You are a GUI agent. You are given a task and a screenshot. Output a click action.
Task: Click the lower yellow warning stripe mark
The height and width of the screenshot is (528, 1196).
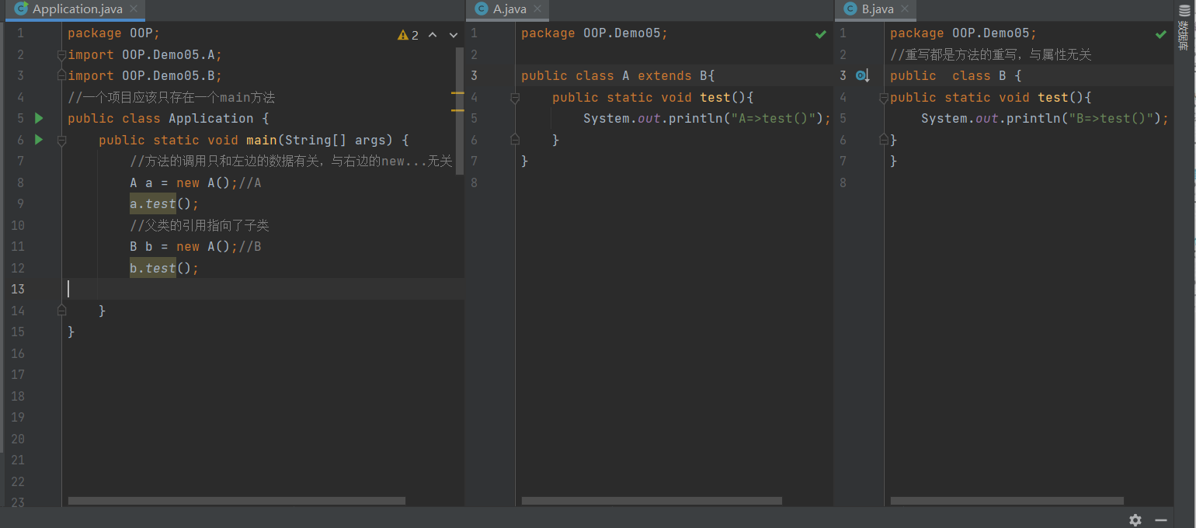(x=457, y=110)
